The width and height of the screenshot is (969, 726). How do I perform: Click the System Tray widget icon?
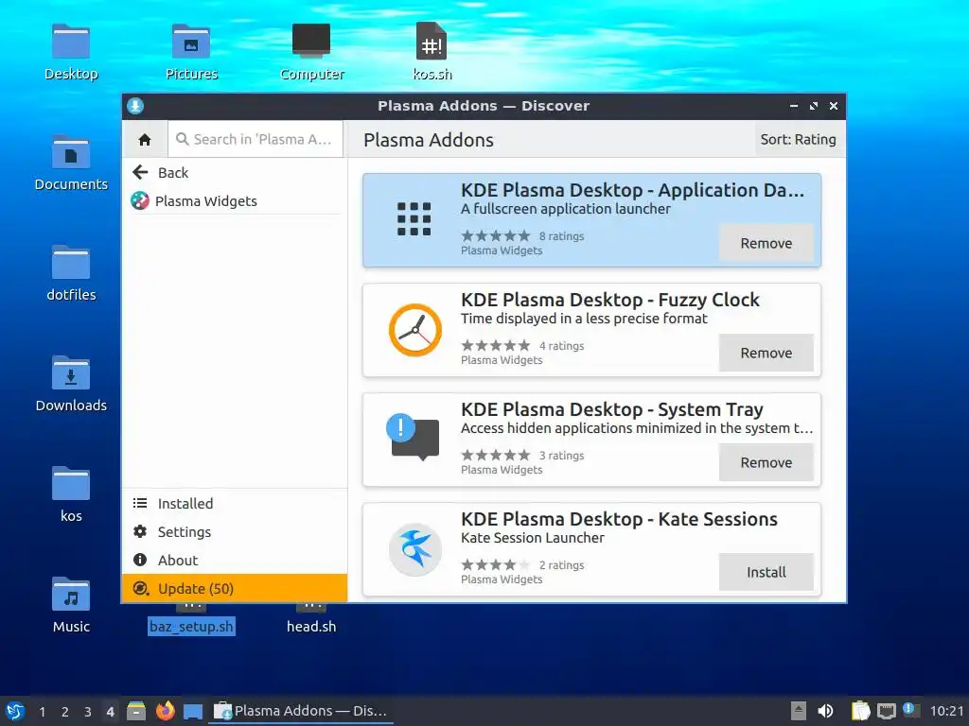413,437
